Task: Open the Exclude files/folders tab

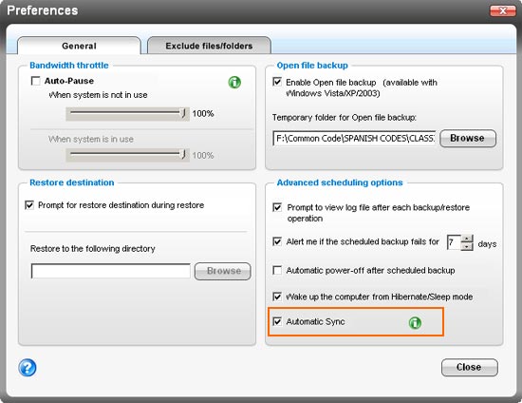Action: tap(209, 46)
